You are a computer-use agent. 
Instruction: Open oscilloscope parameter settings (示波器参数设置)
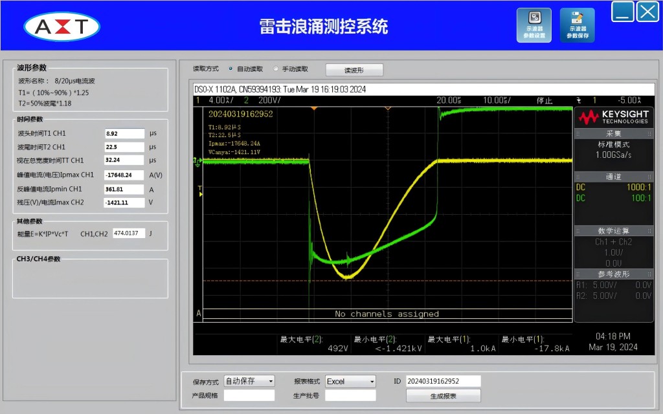[534, 25]
